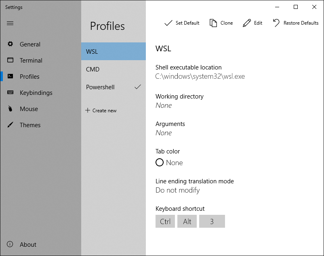The height and width of the screenshot is (256, 324).
Task: Open General settings via gear icon
Action: [x=10, y=44]
